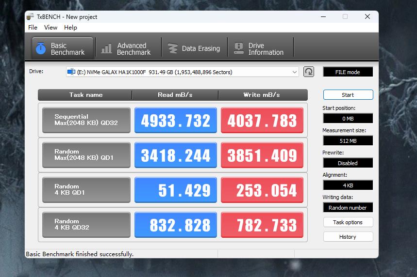Viewport: 417px width, 277px height.
Task: Toggle the FILE mode button
Action: coord(348,72)
